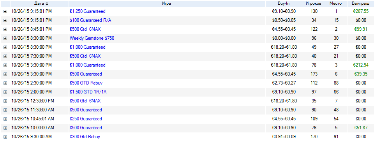Open the Weekly Gemstone $750 link
This screenshot has height=141, width=374.
click(x=92, y=38)
